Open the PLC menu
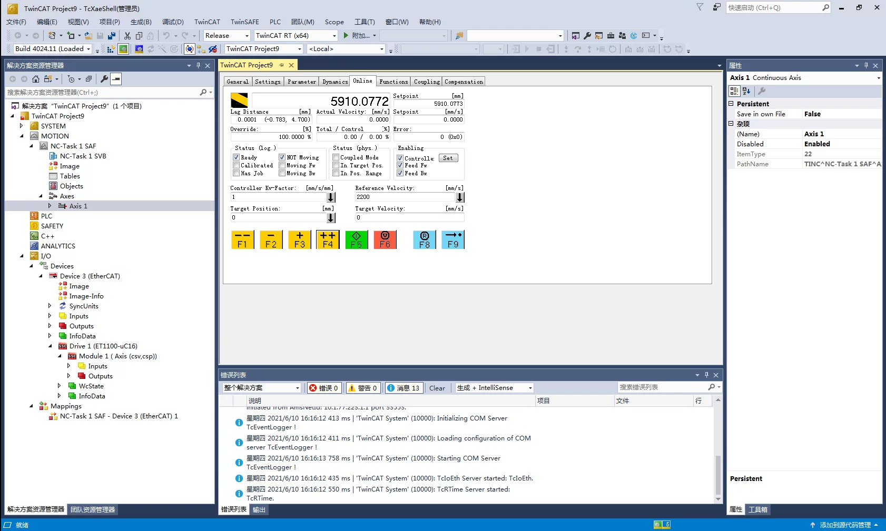 (x=275, y=22)
